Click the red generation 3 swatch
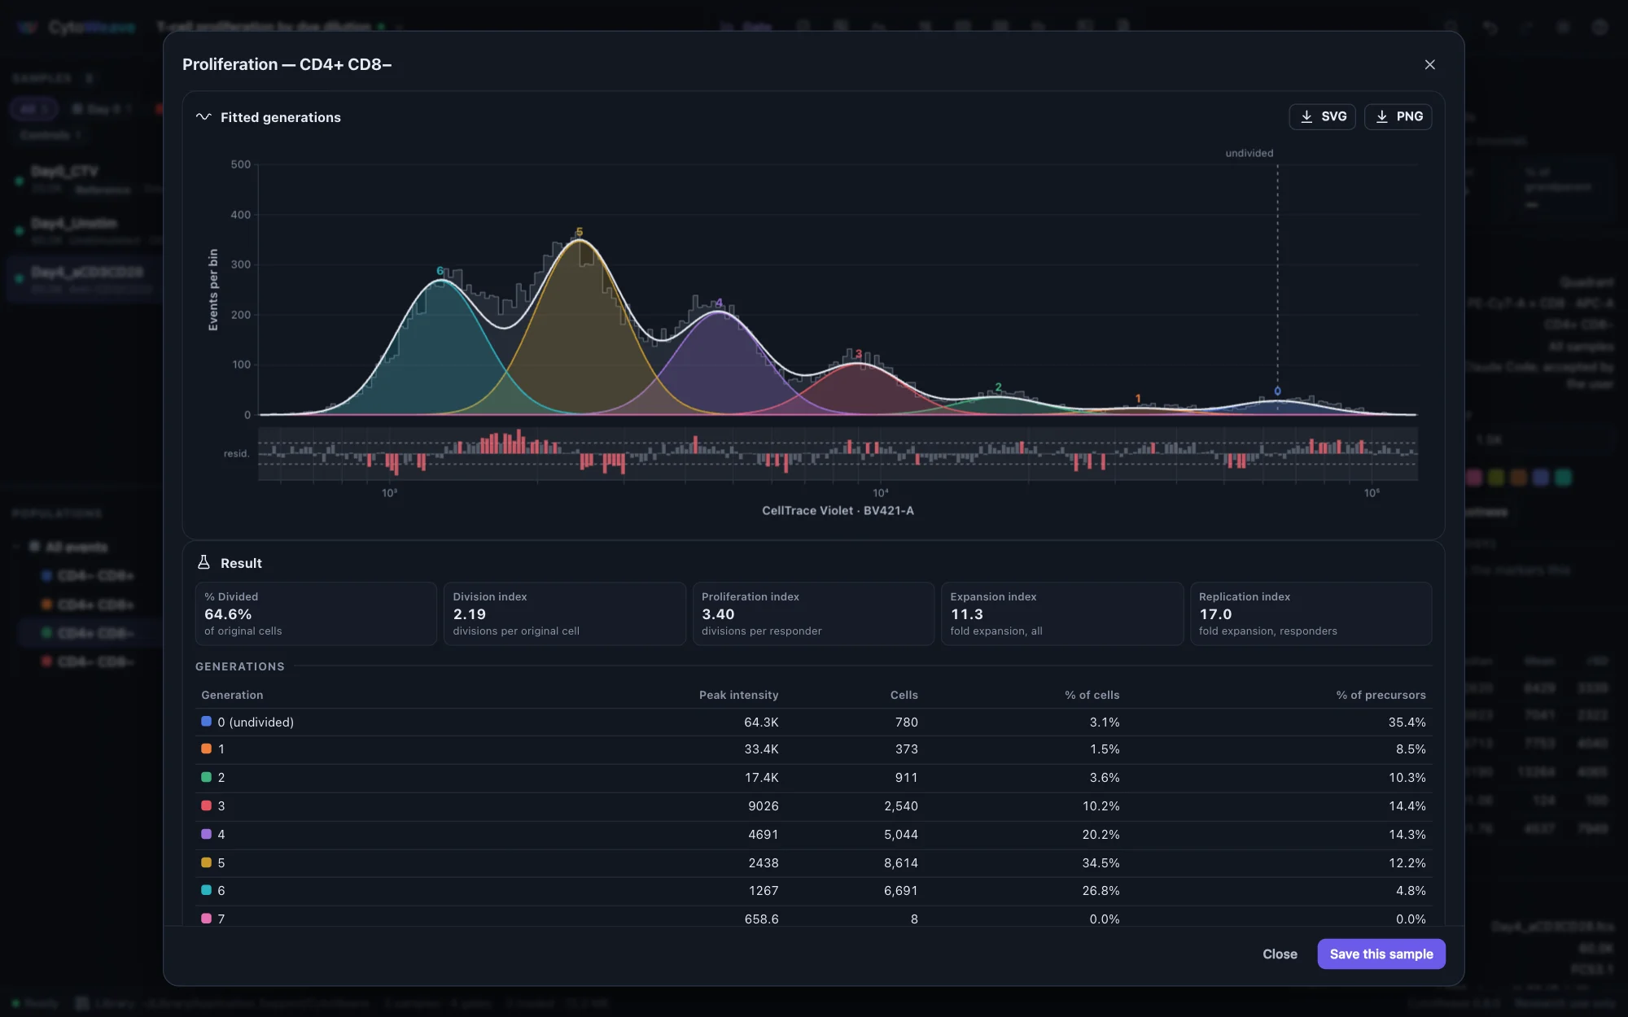Image resolution: width=1628 pixels, height=1017 pixels. (x=206, y=805)
